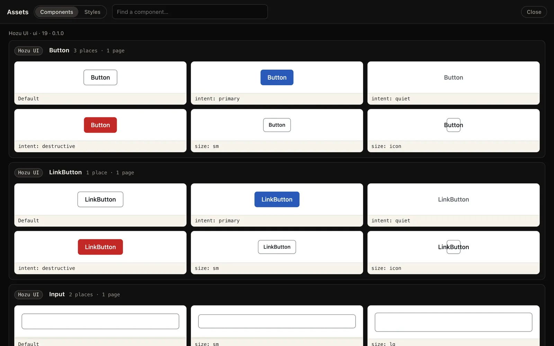554x346 pixels.
Task: Click the Assets panel title
Action: tap(18, 12)
